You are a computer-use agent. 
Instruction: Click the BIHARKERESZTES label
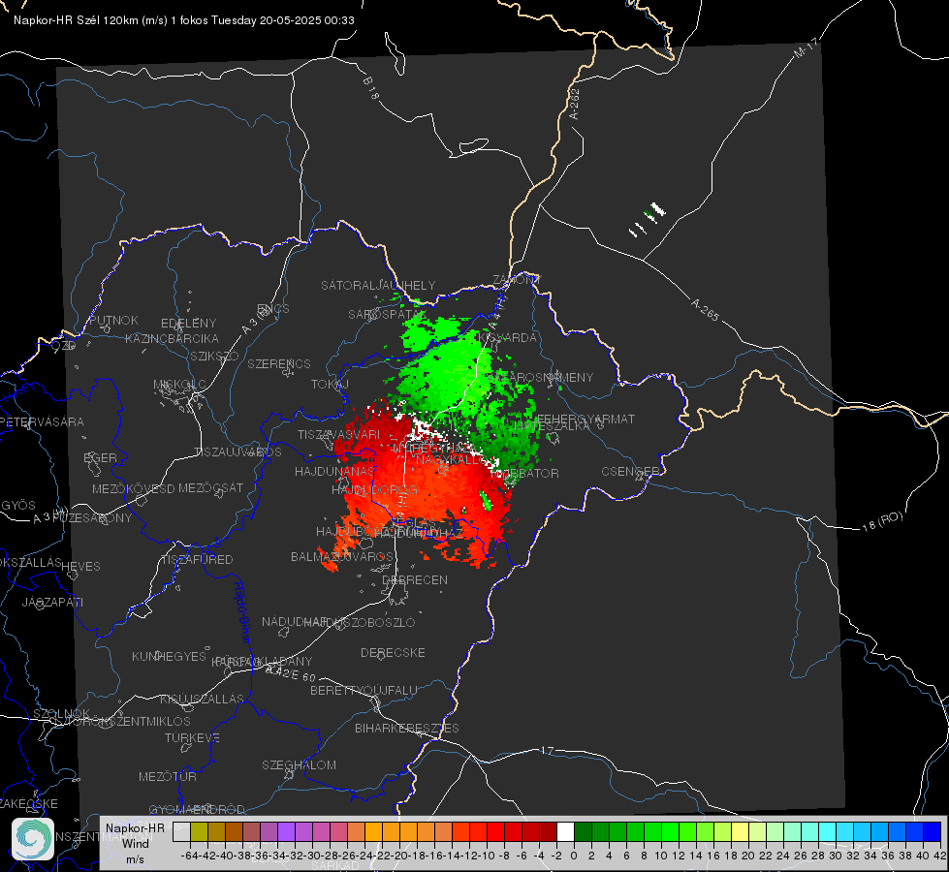click(x=407, y=728)
